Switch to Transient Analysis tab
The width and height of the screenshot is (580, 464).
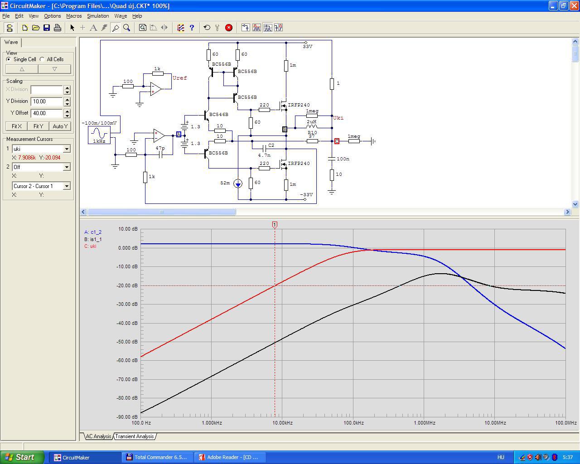pos(134,436)
